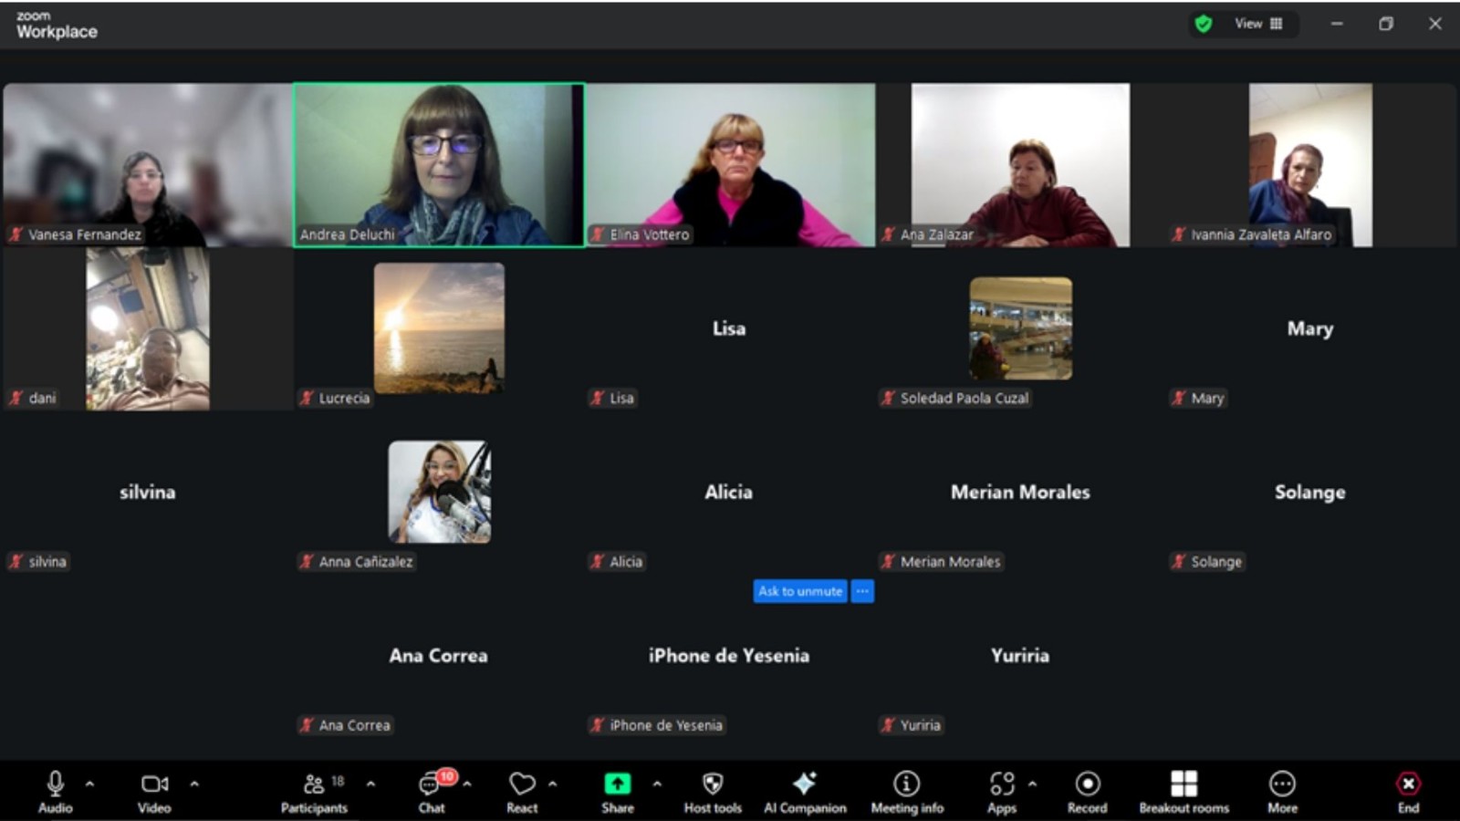Open the Participants panel
The height and width of the screenshot is (821, 1460).
click(314, 792)
